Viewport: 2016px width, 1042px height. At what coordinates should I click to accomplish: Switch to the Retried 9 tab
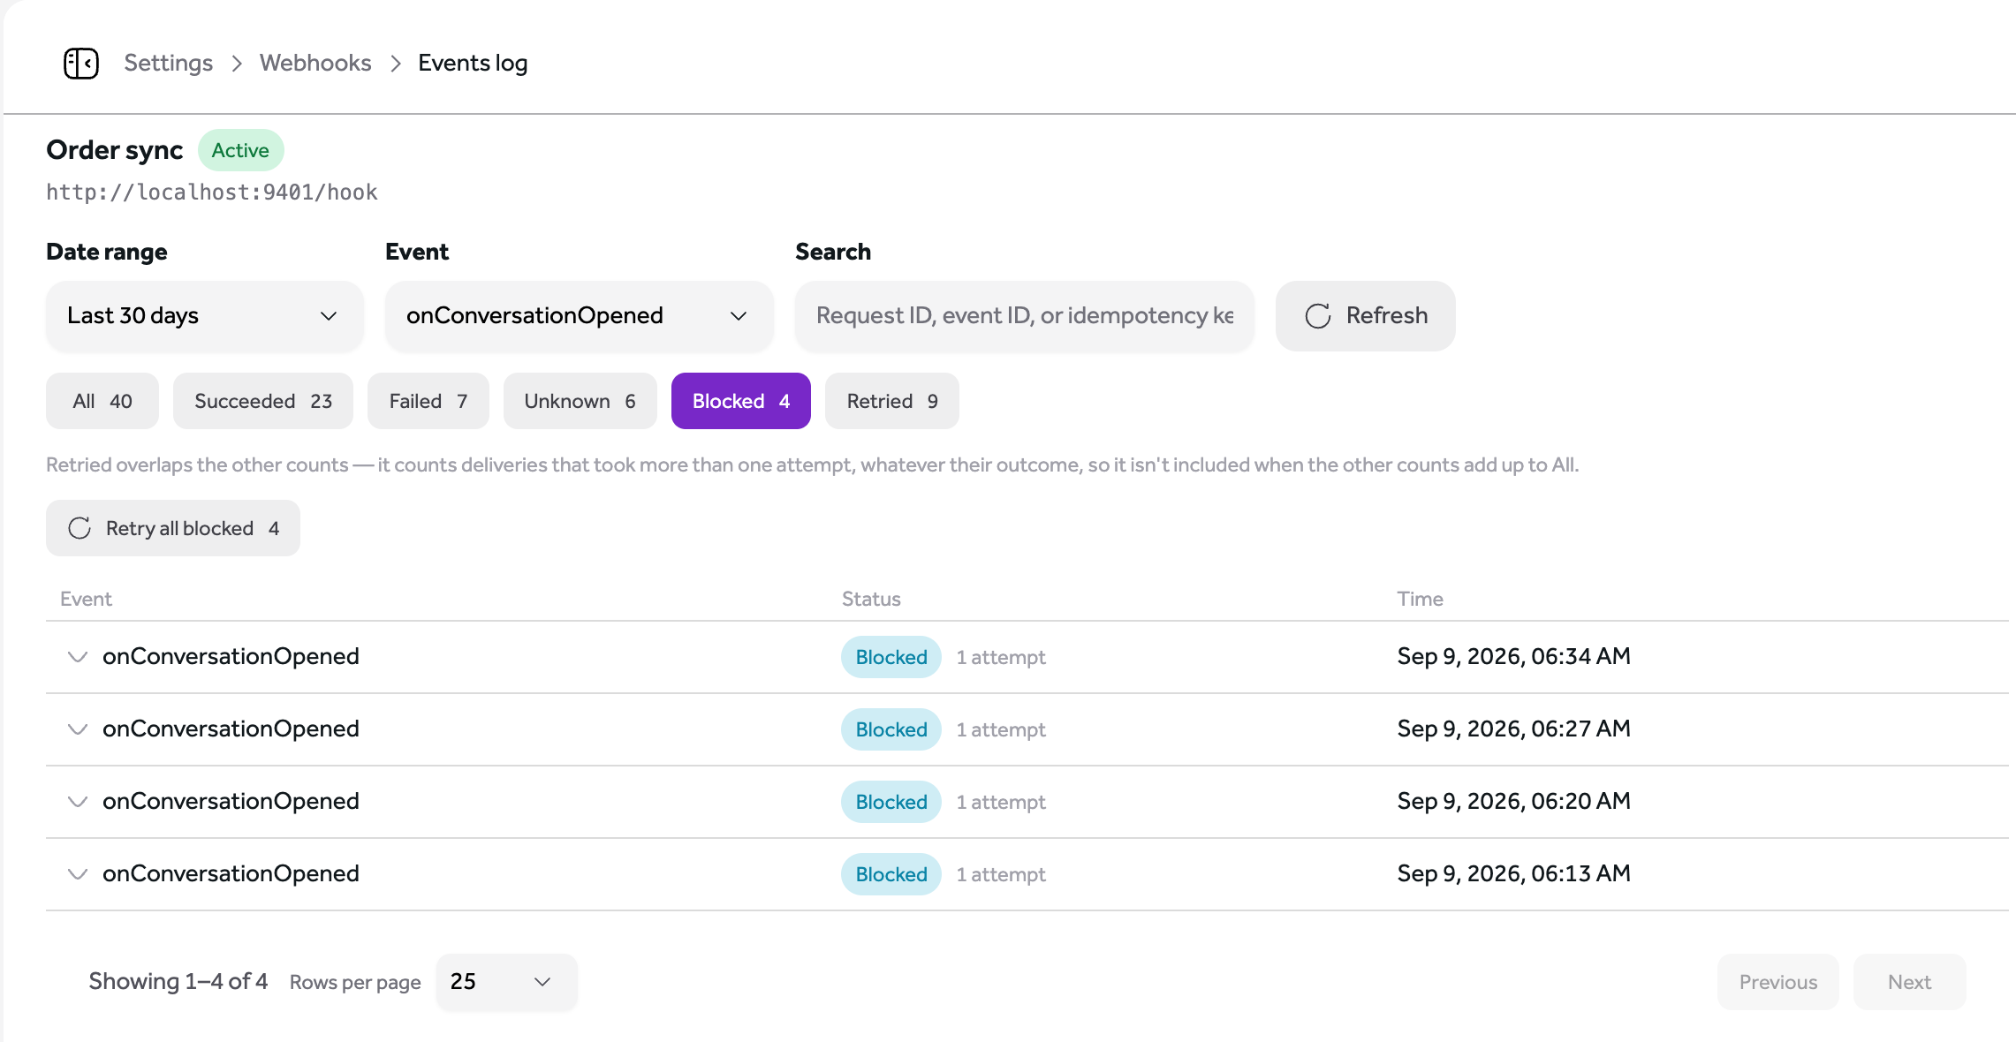click(x=892, y=401)
